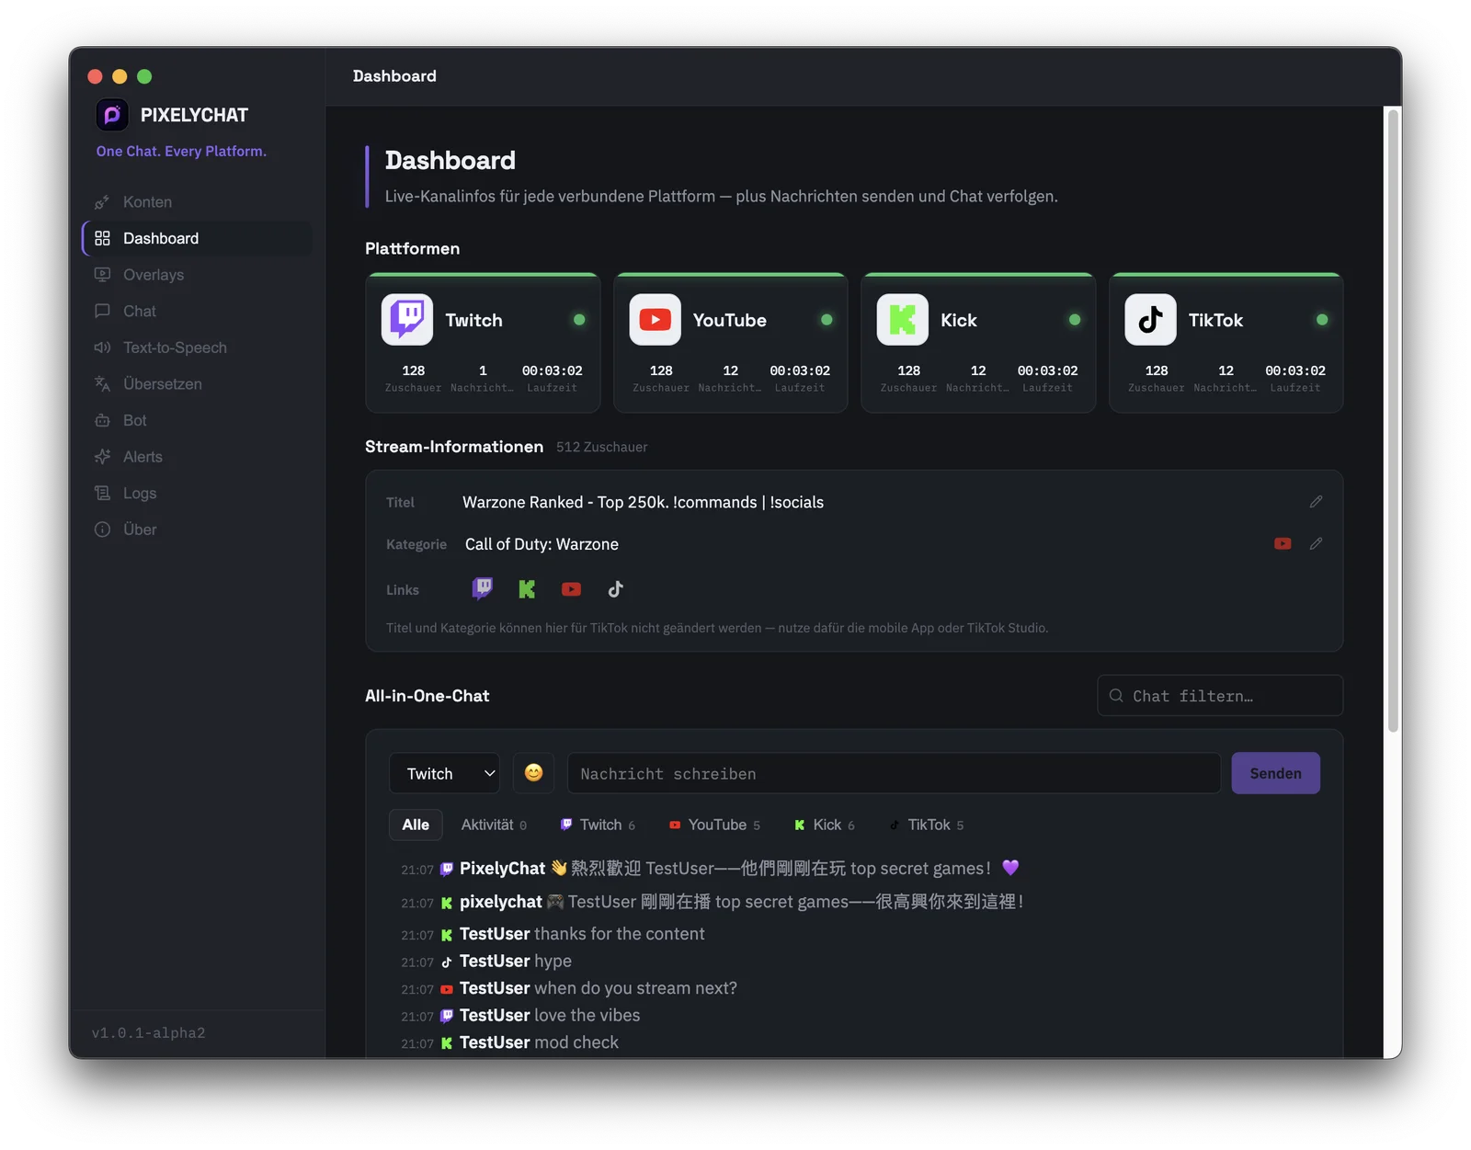Click category 'Call of Duty: Warzone'
The height and width of the screenshot is (1150, 1471).
pos(542,544)
